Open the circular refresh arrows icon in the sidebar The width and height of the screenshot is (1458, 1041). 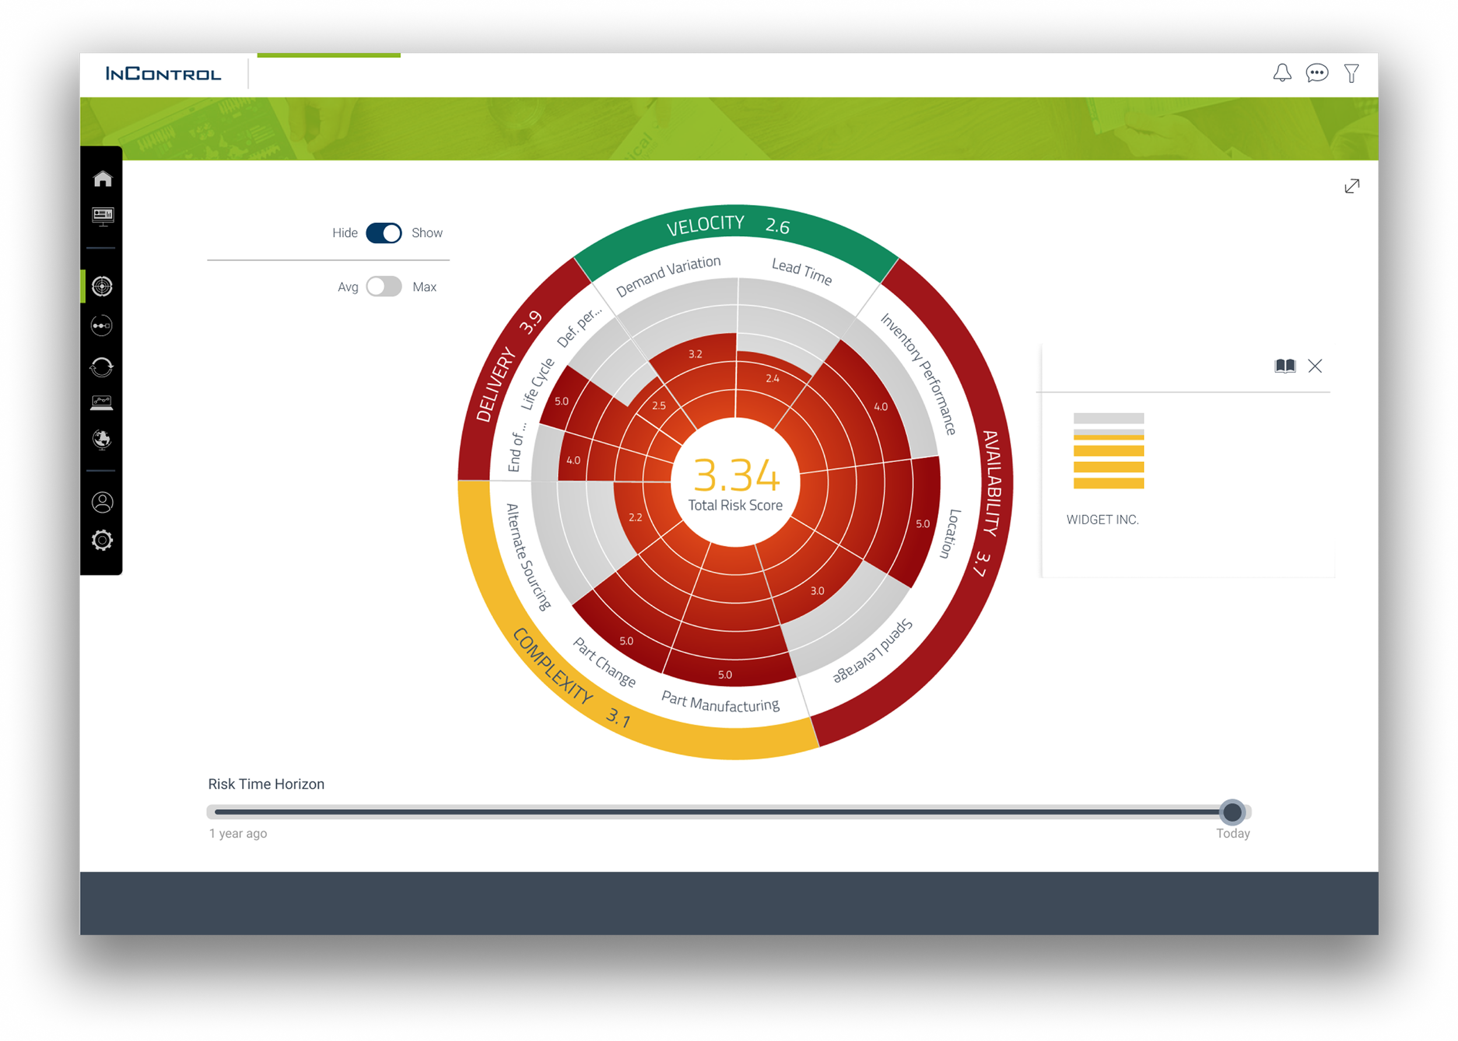[x=101, y=367]
